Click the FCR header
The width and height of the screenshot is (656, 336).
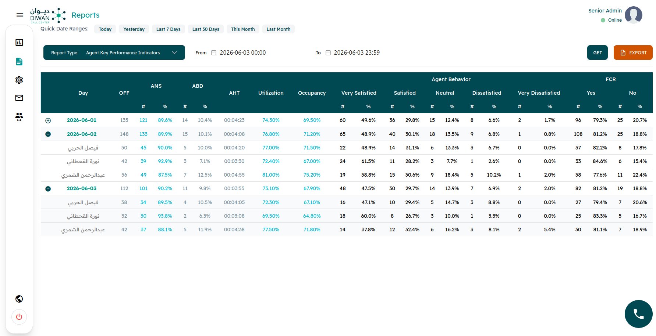[x=611, y=79]
